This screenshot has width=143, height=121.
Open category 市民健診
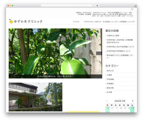[110, 84]
